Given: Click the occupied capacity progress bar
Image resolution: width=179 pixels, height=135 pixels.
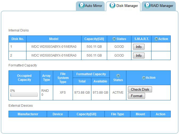Looking at the screenshot, I should point(24,95).
